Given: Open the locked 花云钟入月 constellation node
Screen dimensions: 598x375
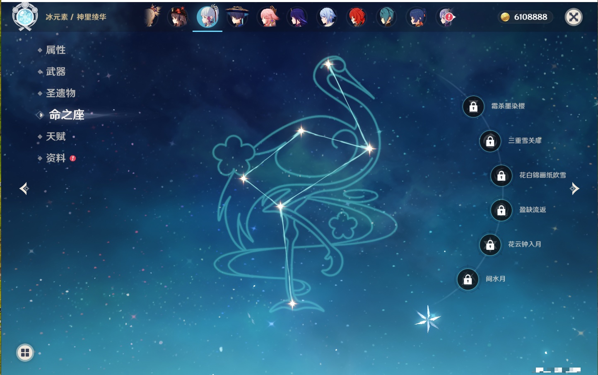Looking at the screenshot, I should click(490, 244).
